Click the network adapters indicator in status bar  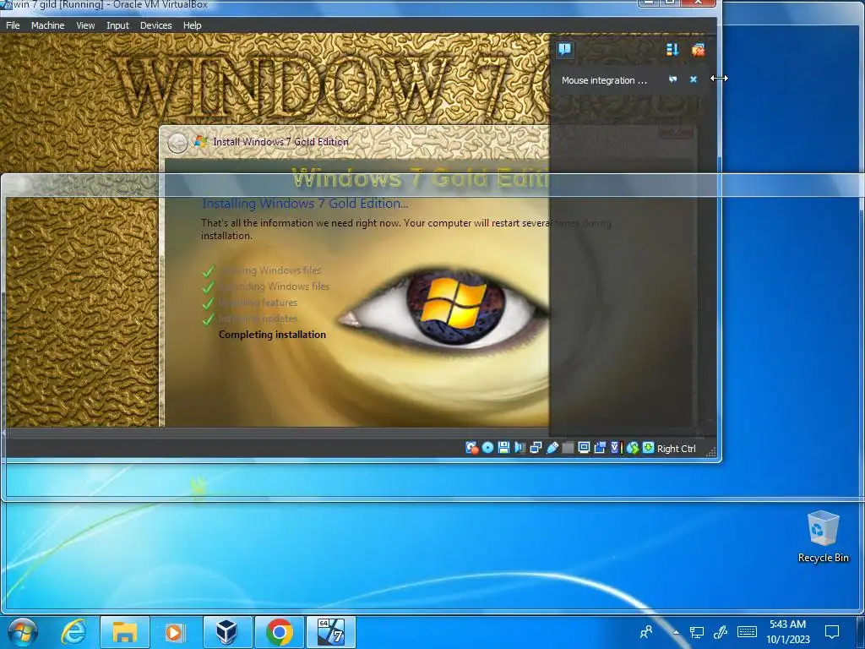pyautogui.click(x=536, y=448)
